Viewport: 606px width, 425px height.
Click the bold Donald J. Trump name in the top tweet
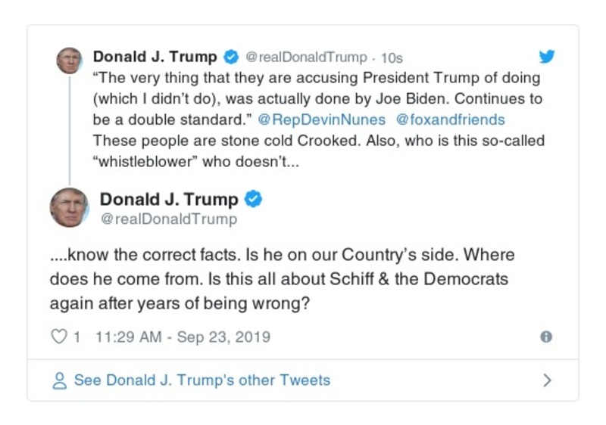pyautogui.click(x=155, y=57)
